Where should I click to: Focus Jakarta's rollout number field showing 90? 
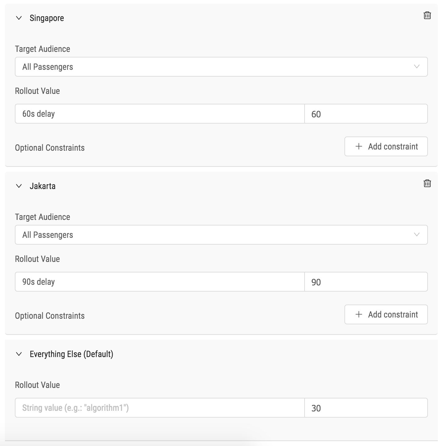click(x=366, y=282)
